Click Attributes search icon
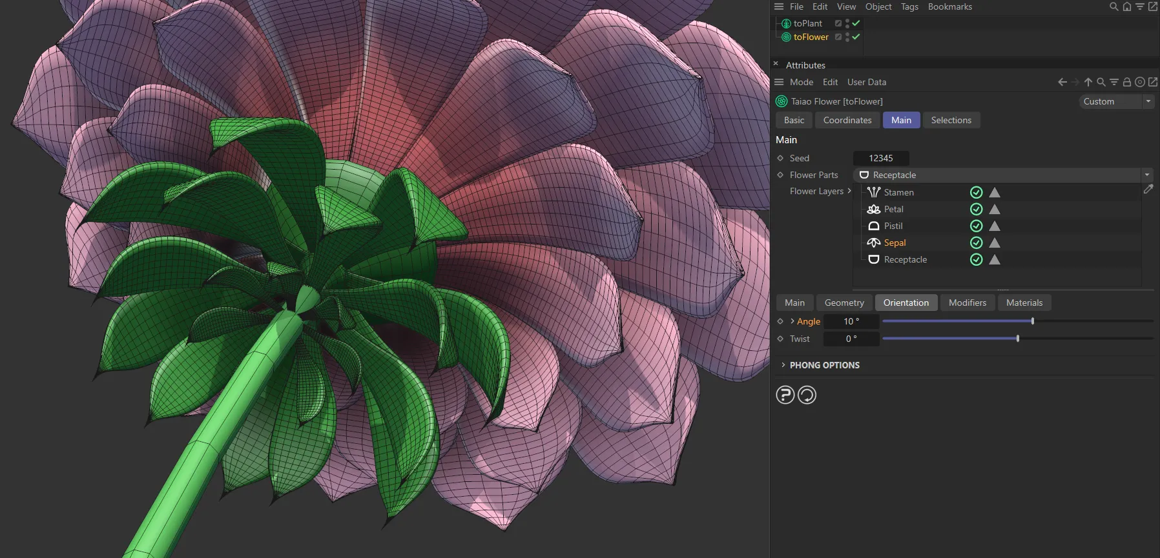The height and width of the screenshot is (558, 1160). pos(1101,82)
